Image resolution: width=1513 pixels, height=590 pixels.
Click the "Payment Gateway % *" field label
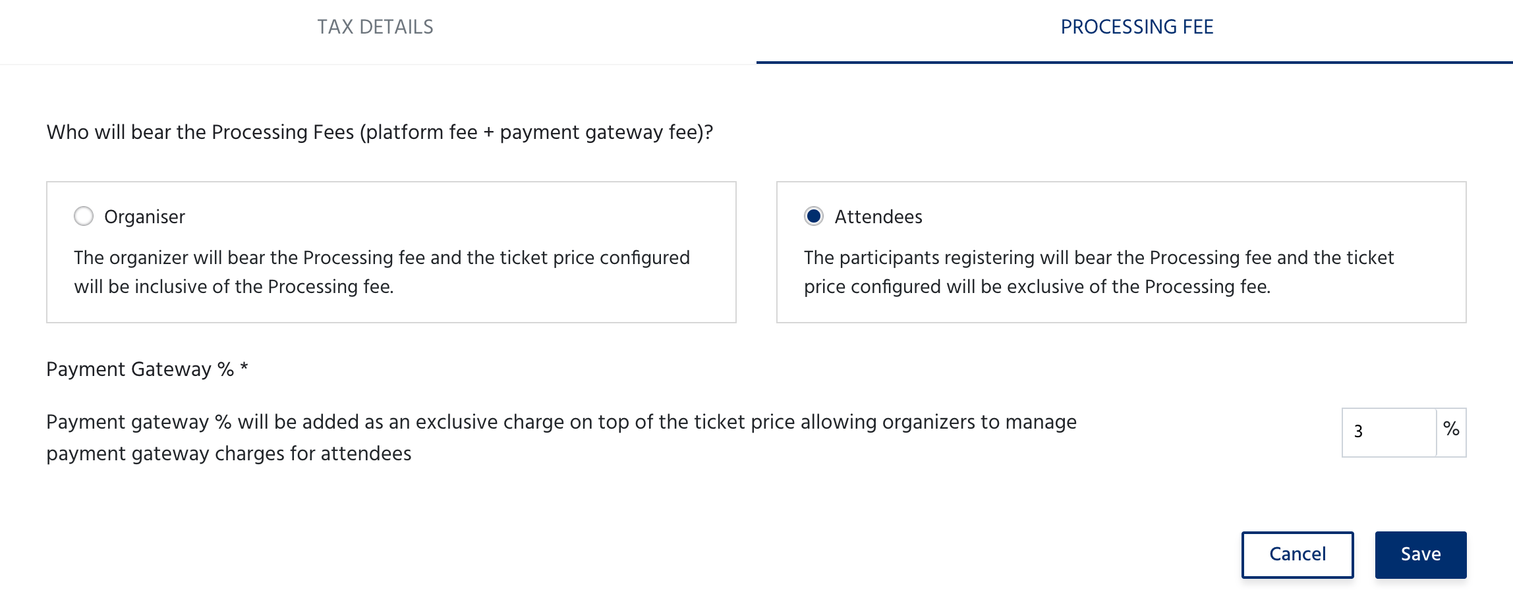pos(147,369)
